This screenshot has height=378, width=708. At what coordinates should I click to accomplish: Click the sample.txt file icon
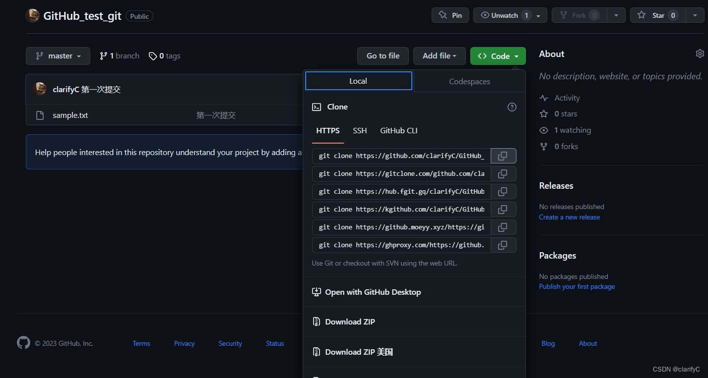[x=40, y=115]
